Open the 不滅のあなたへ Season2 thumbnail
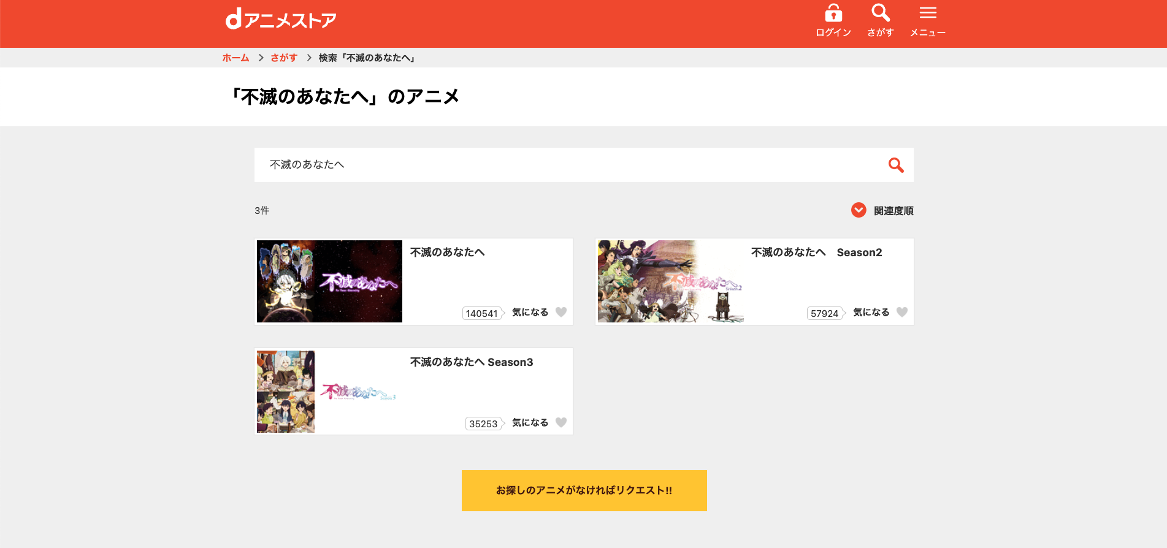1167x548 pixels. (x=670, y=281)
